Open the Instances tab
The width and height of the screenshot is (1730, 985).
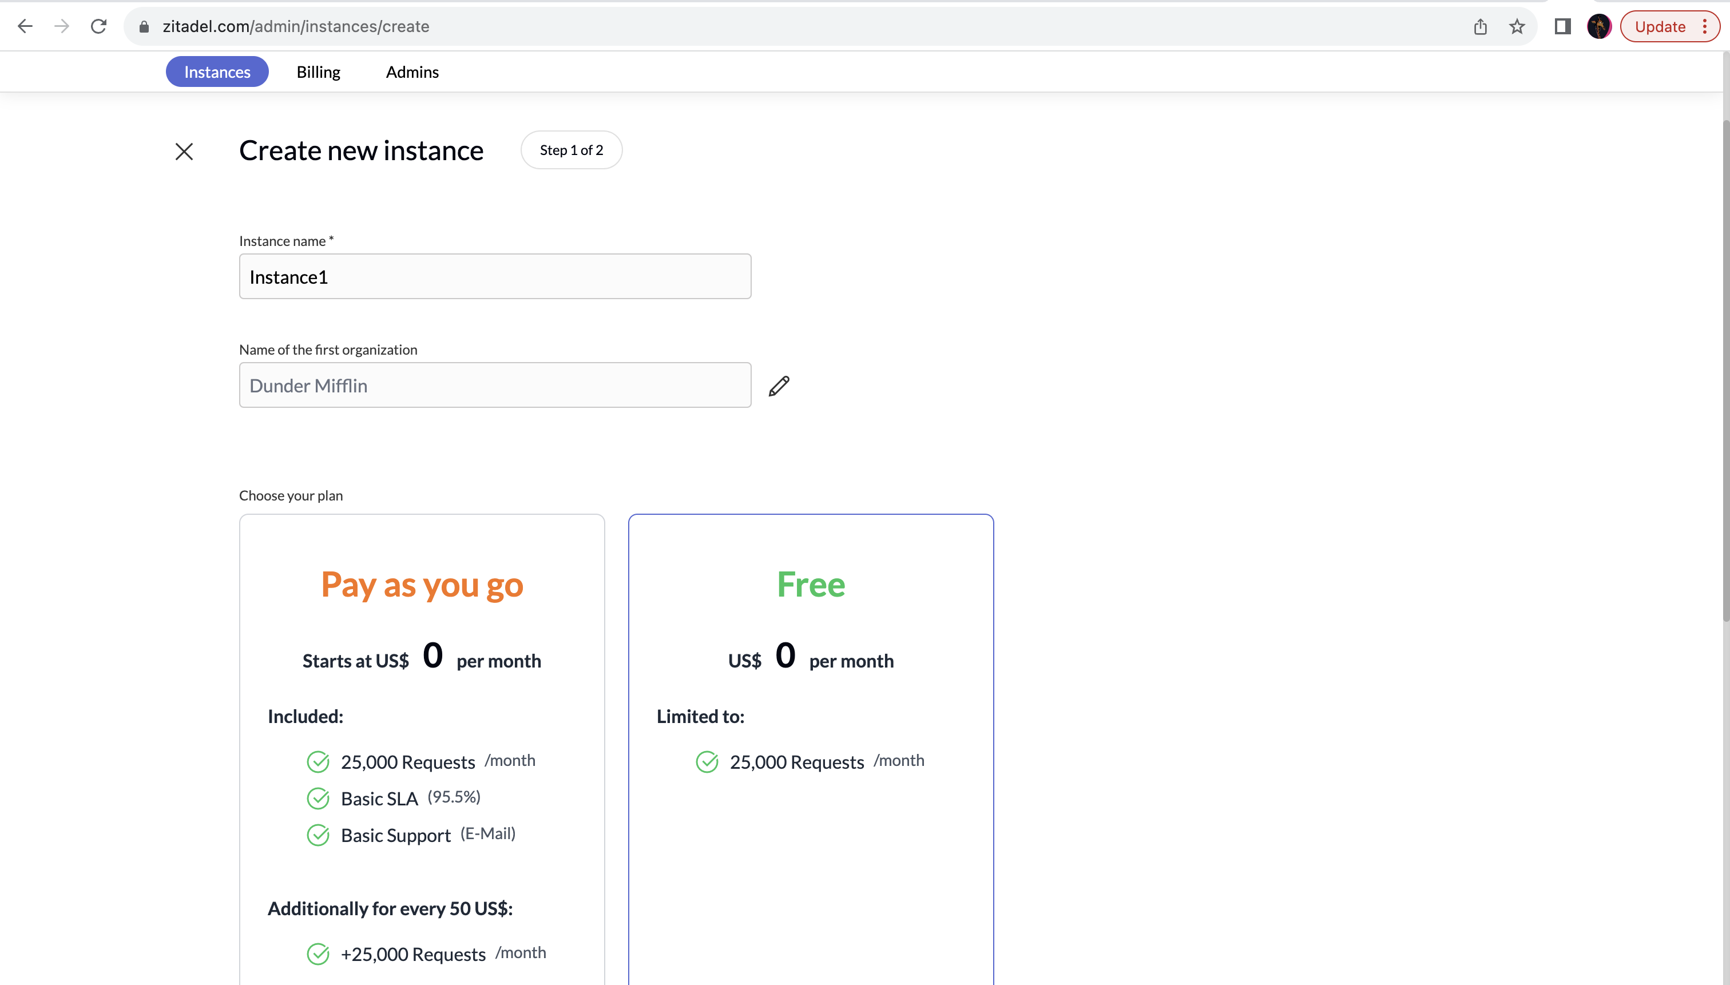coord(217,72)
